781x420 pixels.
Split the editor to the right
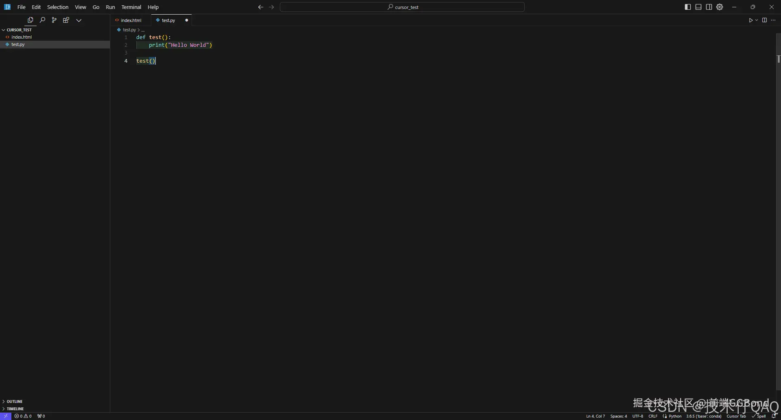[764, 20]
